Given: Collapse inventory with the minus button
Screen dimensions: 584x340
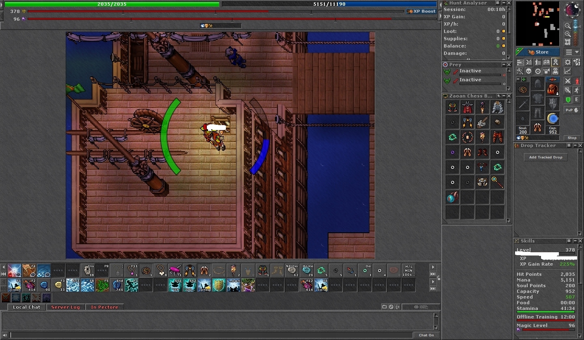Looking at the screenshot, I should click(518, 79).
